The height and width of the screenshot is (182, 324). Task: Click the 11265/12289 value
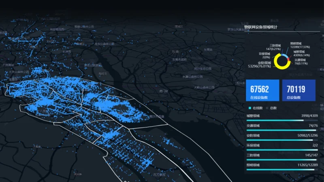click(308, 165)
